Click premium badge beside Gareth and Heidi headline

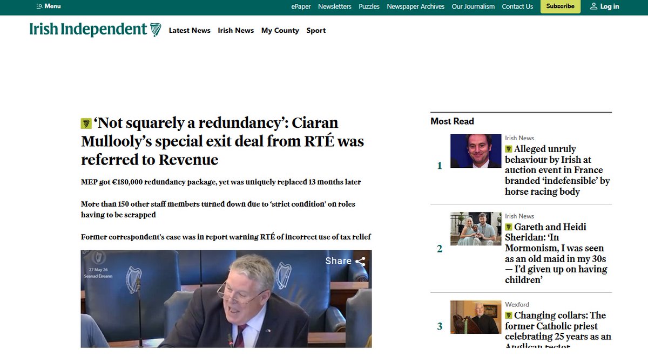(x=509, y=227)
